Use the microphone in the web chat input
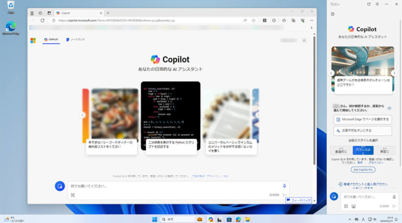 pos(284,186)
